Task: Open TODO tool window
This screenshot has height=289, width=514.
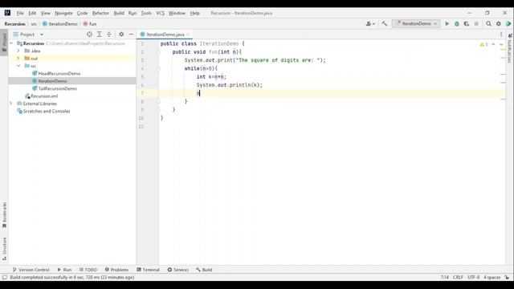Action: click(88, 270)
